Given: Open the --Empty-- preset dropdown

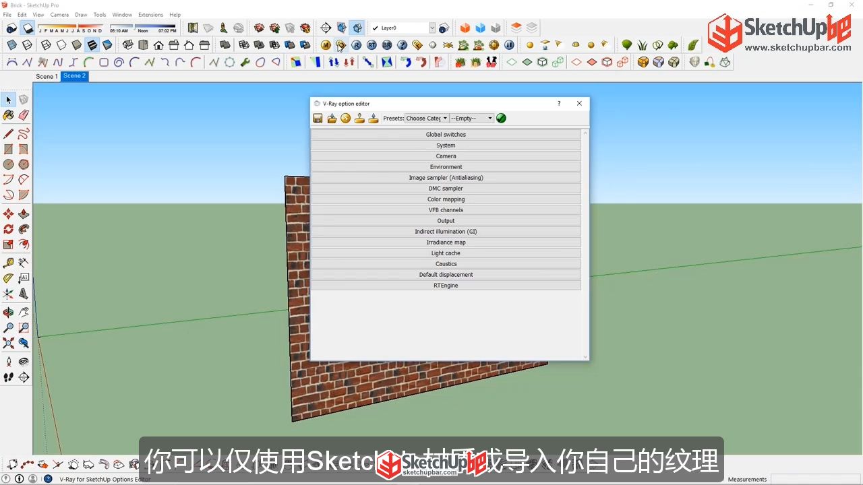Looking at the screenshot, I should 472,119.
